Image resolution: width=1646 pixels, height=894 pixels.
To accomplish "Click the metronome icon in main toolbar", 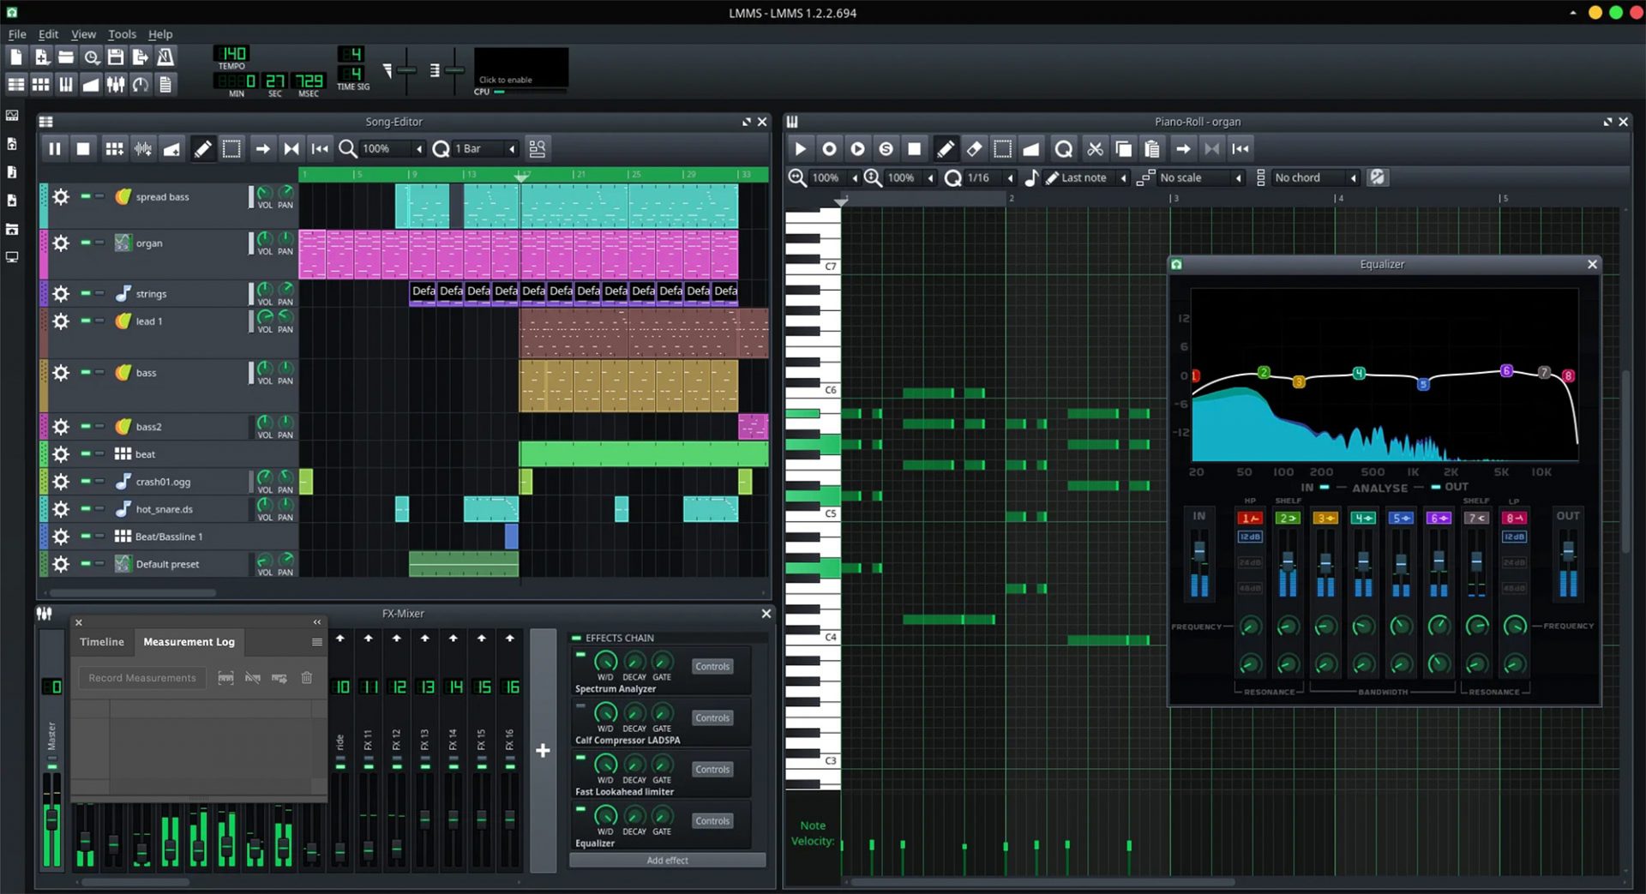I will pyautogui.click(x=165, y=57).
